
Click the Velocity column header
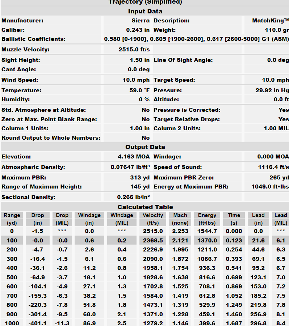click(153, 215)
